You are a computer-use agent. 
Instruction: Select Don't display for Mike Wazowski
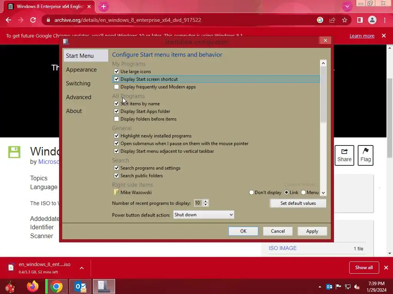tap(251, 193)
